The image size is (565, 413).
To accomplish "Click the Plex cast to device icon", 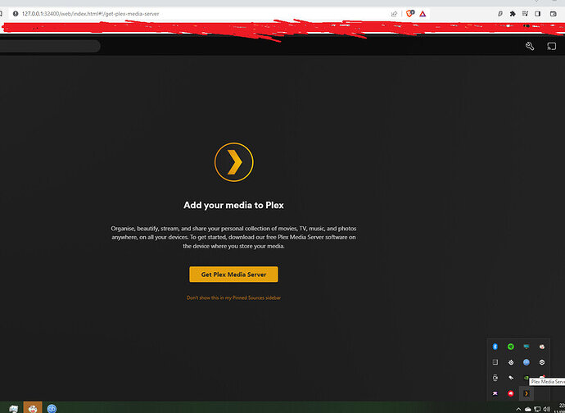I will 552,46.
